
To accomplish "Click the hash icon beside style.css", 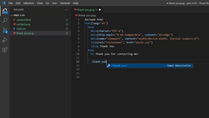I will click(x=14, y=29).
